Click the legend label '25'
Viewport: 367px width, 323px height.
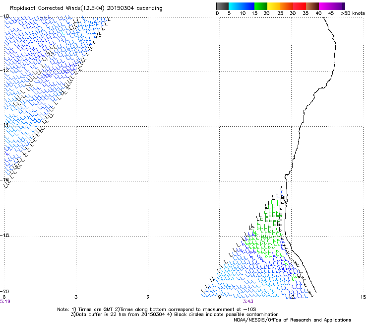click(280, 13)
